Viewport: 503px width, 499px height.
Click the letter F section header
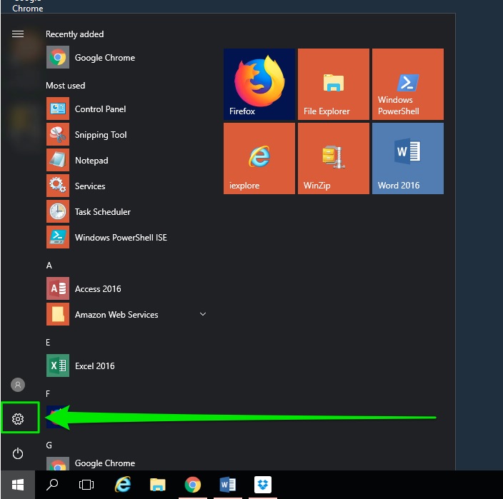coord(48,393)
